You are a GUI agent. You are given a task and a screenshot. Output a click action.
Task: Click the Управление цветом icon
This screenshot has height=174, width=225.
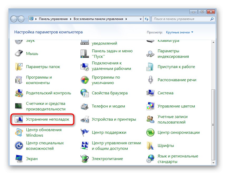click(x=150, y=106)
